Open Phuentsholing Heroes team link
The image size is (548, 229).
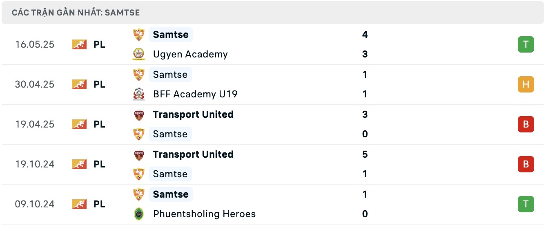click(204, 214)
